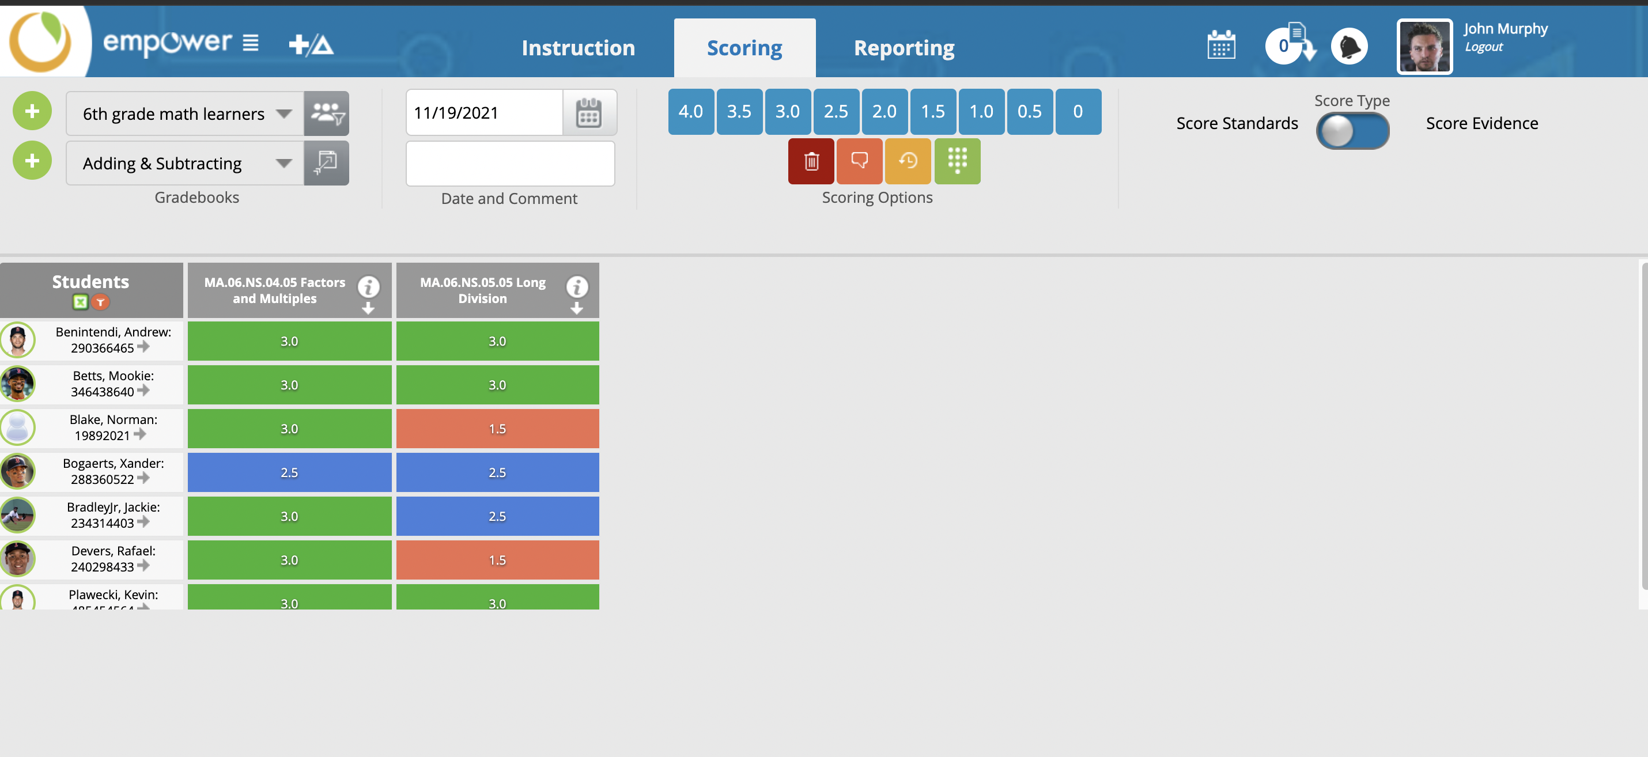
Task: Click down arrow under Long Division header
Action: pyautogui.click(x=576, y=309)
